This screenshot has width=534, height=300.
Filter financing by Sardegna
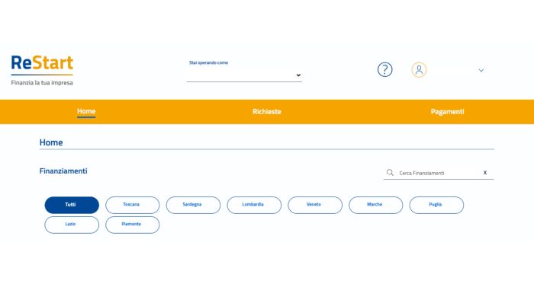point(193,205)
